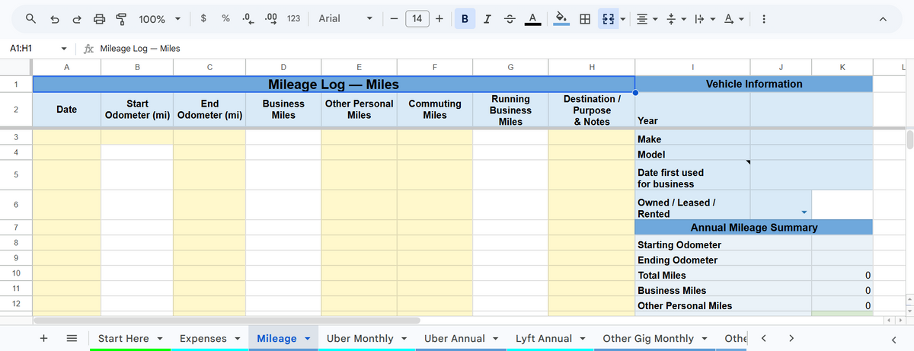Select the Mileage Log — Miles title cell

[334, 84]
